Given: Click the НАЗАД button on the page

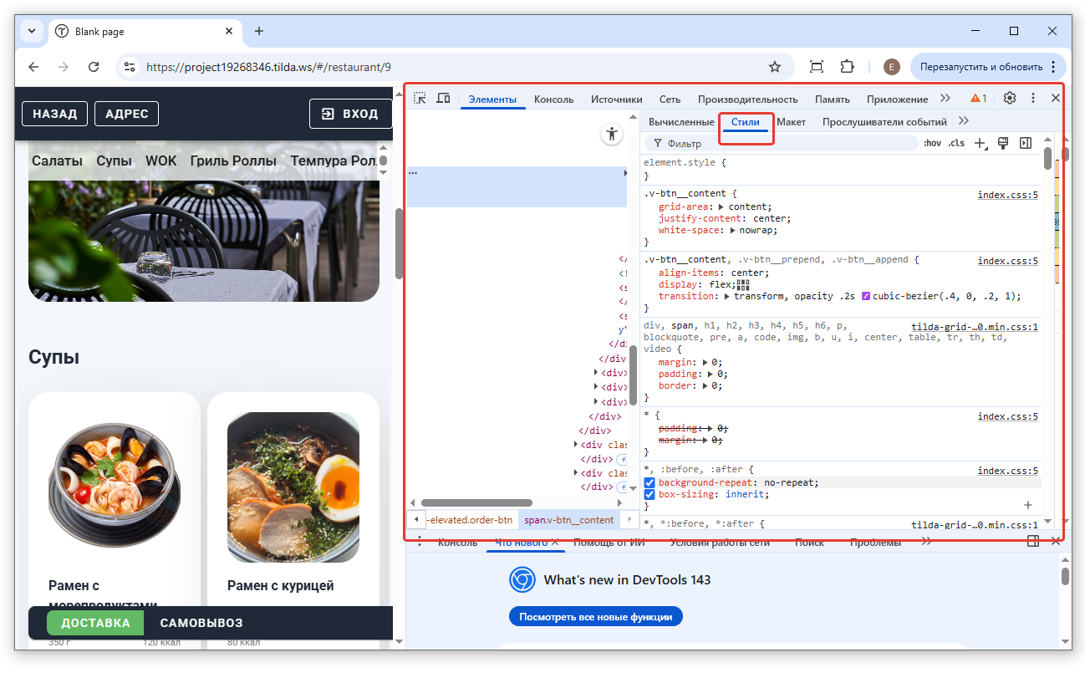Looking at the screenshot, I should tap(55, 114).
